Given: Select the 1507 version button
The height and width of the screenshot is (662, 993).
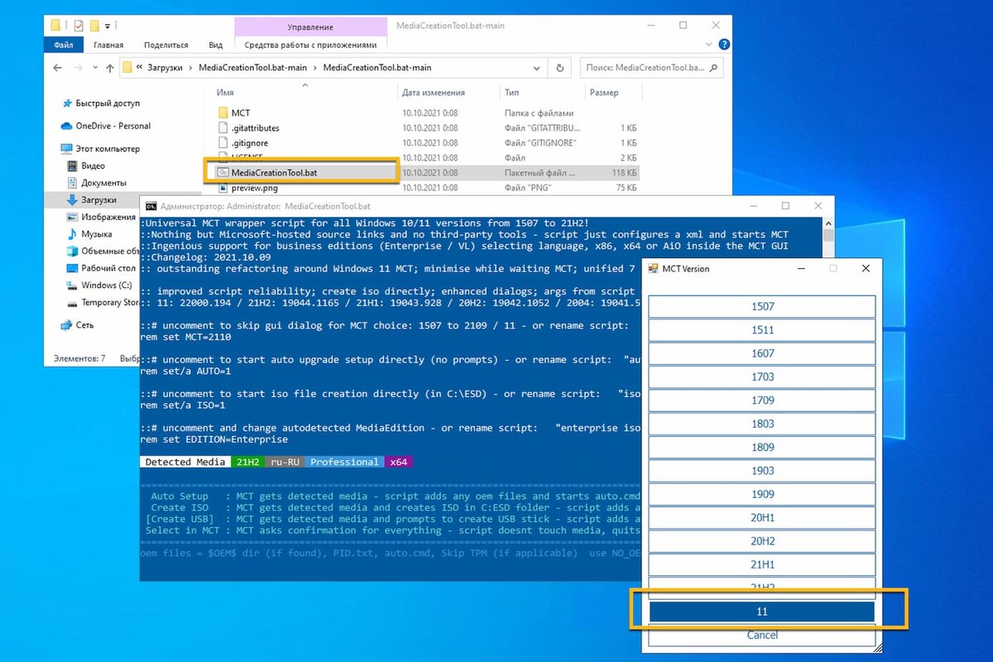Looking at the screenshot, I should pyautogui.click(x=761, y=307).
